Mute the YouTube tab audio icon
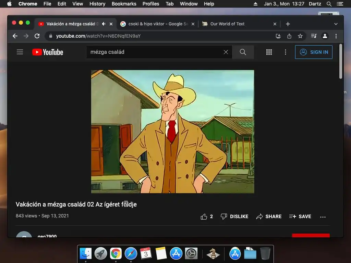 coord(104,24)
